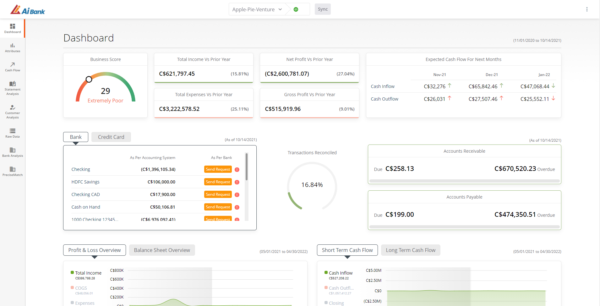The image size is (600, 306).
Task: Click the Accounts Payable progress bar
Action: [x=464, y=227]
